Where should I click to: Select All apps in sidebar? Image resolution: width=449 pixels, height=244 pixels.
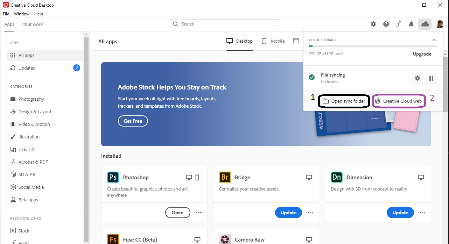[45, 55]
